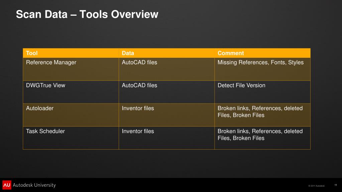Click the Reference Manager cell
342x192 pixels.
tap(51, 62)
